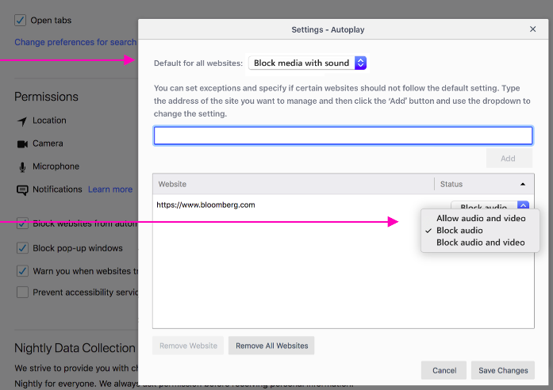Click the Camera permission icon
Viewport: 553px width, 390px height.
click(x=21, y=144)
